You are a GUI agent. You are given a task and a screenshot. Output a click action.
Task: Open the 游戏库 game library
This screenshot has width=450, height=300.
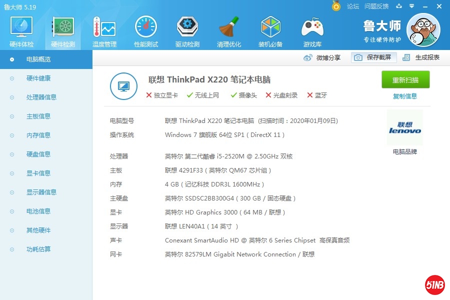pyautogui.click(x=311, y=30)
